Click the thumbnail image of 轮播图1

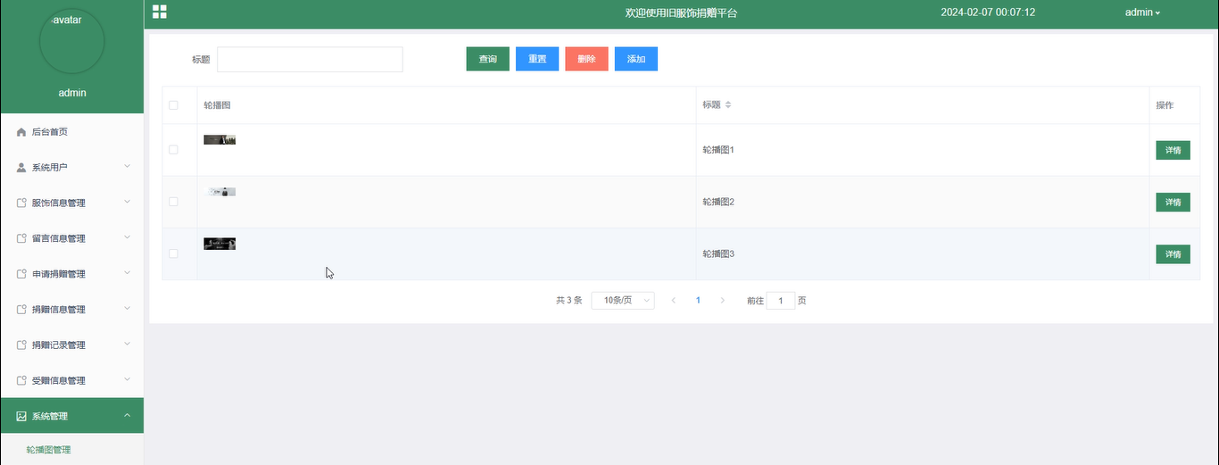click(x=220, y=140)
